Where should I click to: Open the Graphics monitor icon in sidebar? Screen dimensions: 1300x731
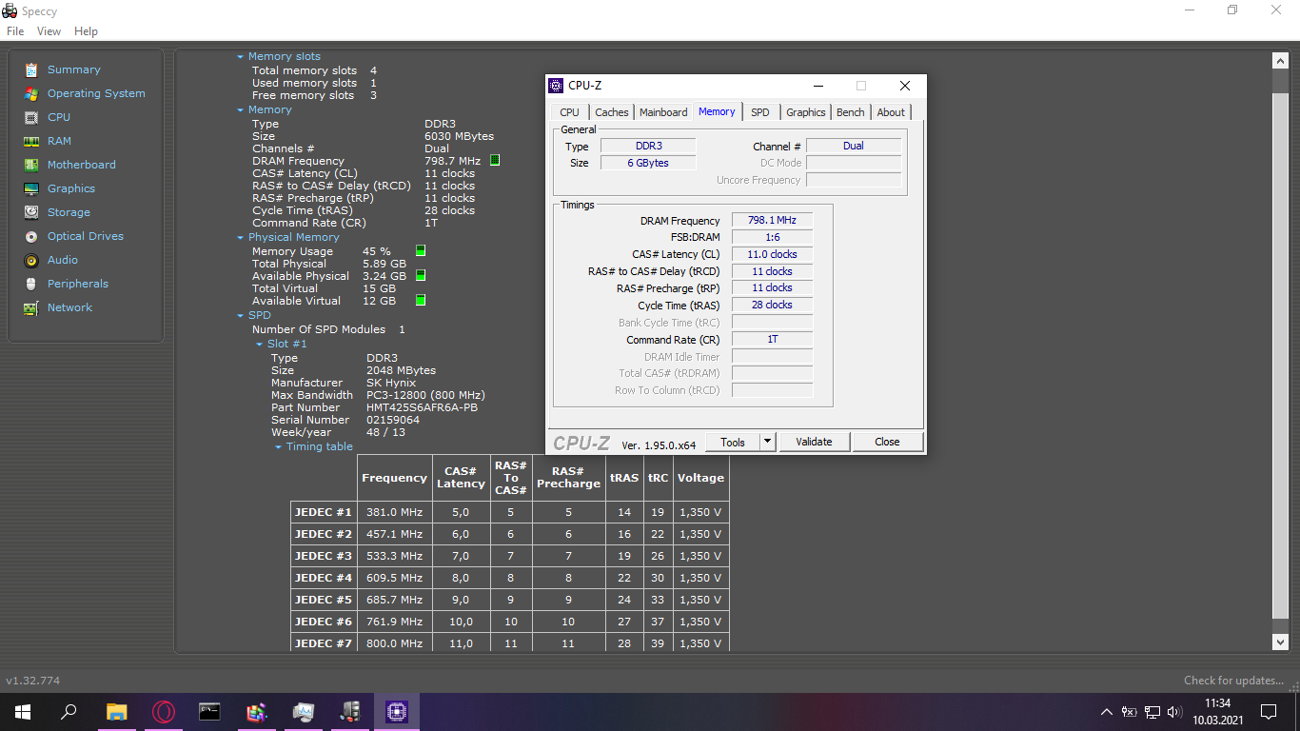click(x=31, y=188)
